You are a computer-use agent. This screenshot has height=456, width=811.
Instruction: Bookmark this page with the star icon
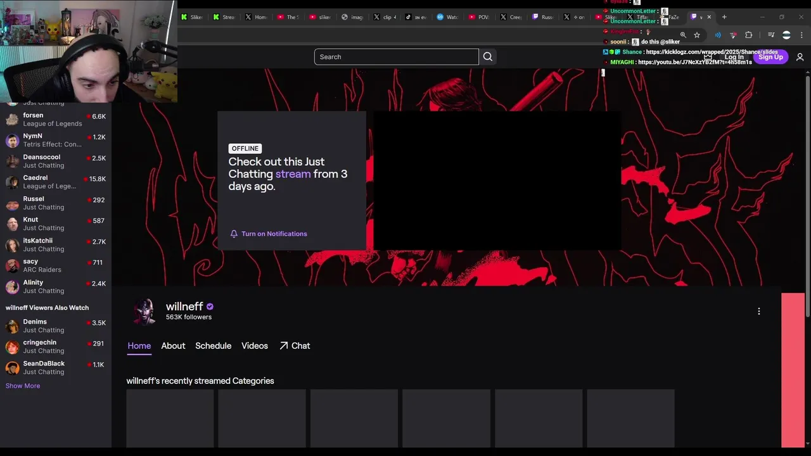(x=697, y=35)
